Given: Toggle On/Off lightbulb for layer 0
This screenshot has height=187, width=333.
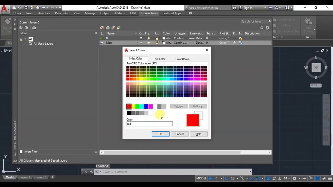Looking at the screenshot, I should click(141, 38).
